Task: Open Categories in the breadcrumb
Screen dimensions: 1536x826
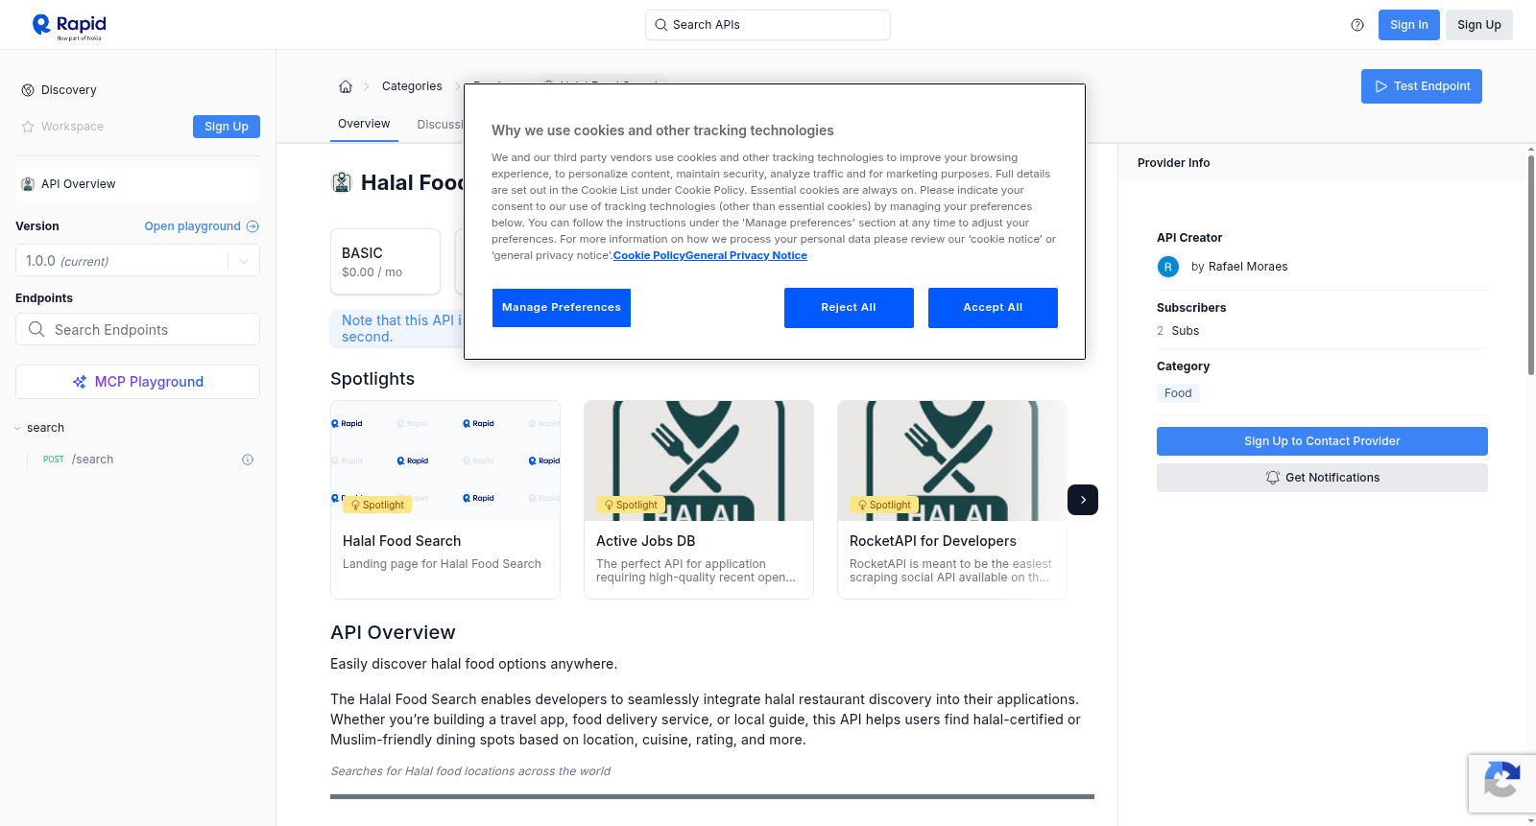Action: click(x=412, y=86)
